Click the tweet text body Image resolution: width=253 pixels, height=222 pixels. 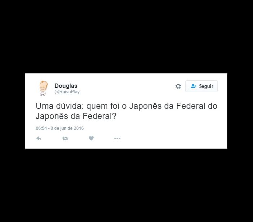click(x=126, y=111)
